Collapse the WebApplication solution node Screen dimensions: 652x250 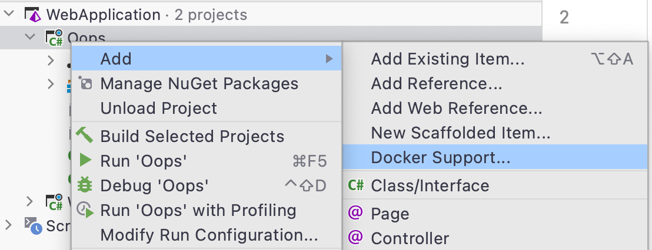[x=8, y=13]
